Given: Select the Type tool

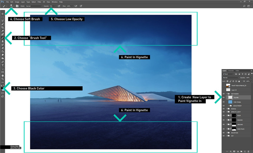Looking at the screenshot, I should point(3,65).
